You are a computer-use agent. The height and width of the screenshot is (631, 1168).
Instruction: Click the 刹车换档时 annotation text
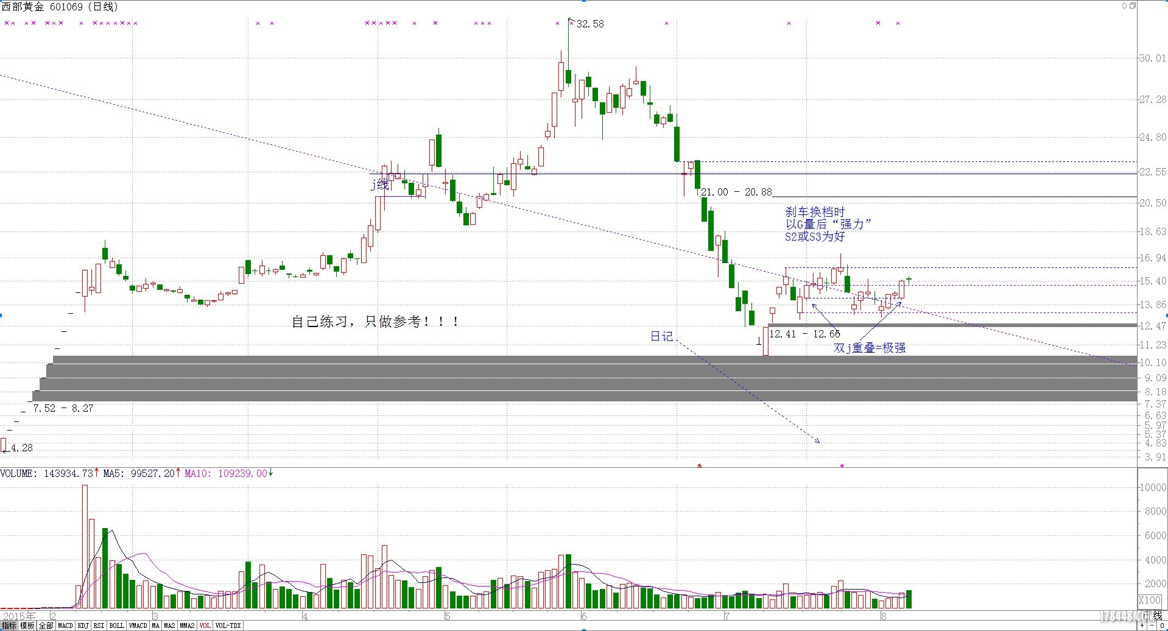815,212
